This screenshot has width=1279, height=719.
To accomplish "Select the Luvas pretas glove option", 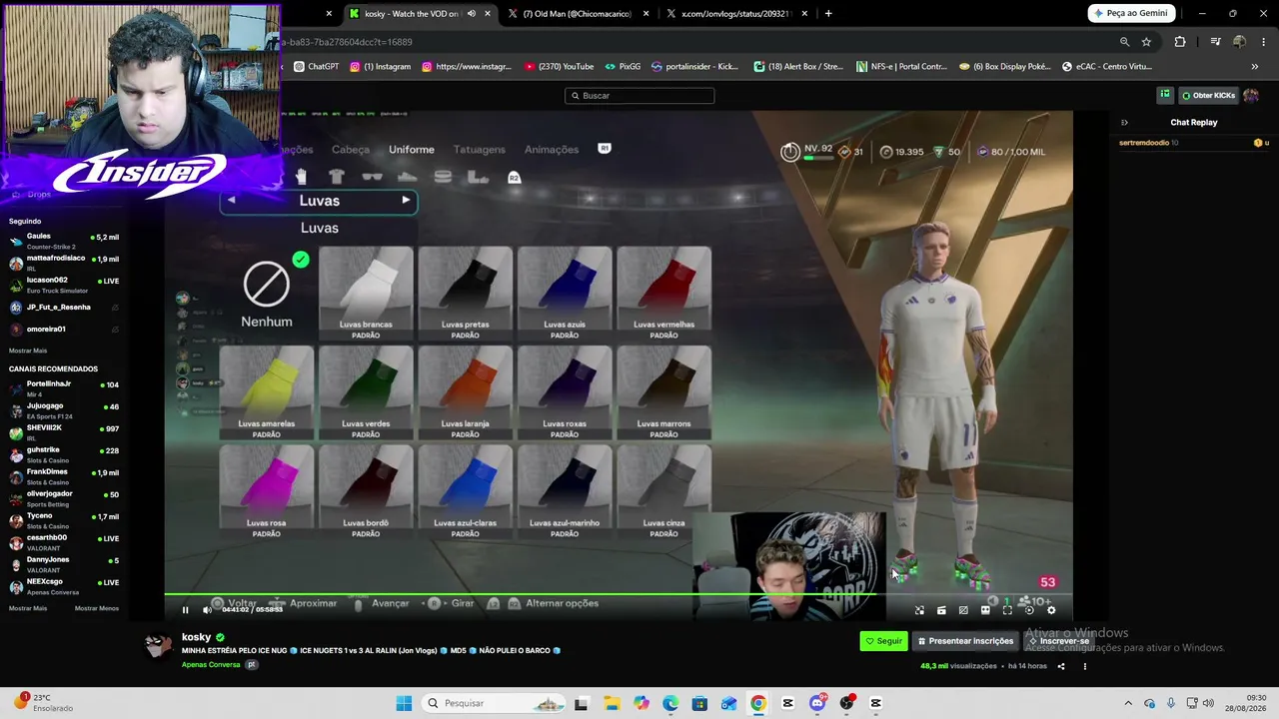I will pos(465,294).
